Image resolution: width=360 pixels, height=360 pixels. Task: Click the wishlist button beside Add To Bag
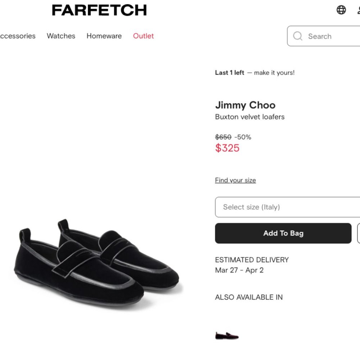[x=358, y=233]
